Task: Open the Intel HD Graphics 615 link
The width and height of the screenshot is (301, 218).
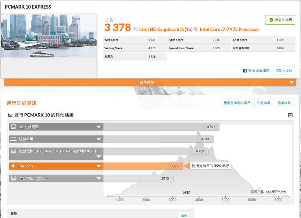Action: [165, 30]
